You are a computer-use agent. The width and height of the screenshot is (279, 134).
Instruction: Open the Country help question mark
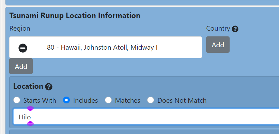coord(235,29)
